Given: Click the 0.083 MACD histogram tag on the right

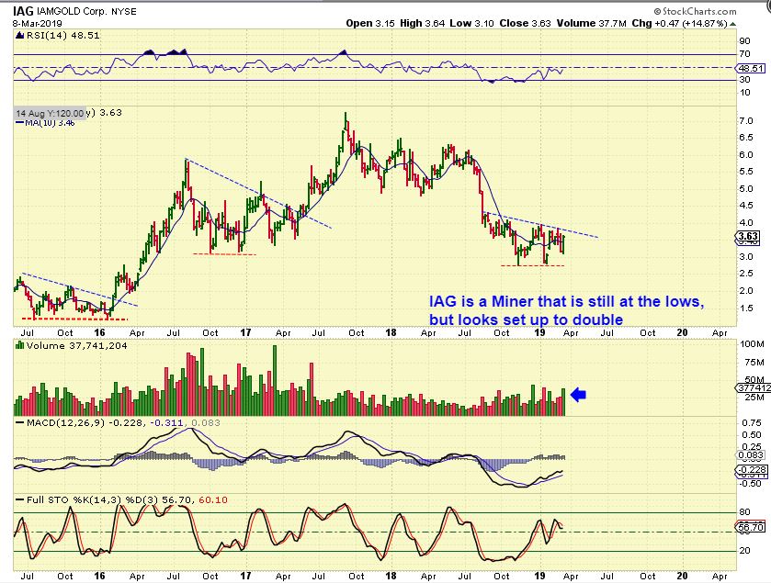Looking at the screenshot, I should click(x=751, y=454).
